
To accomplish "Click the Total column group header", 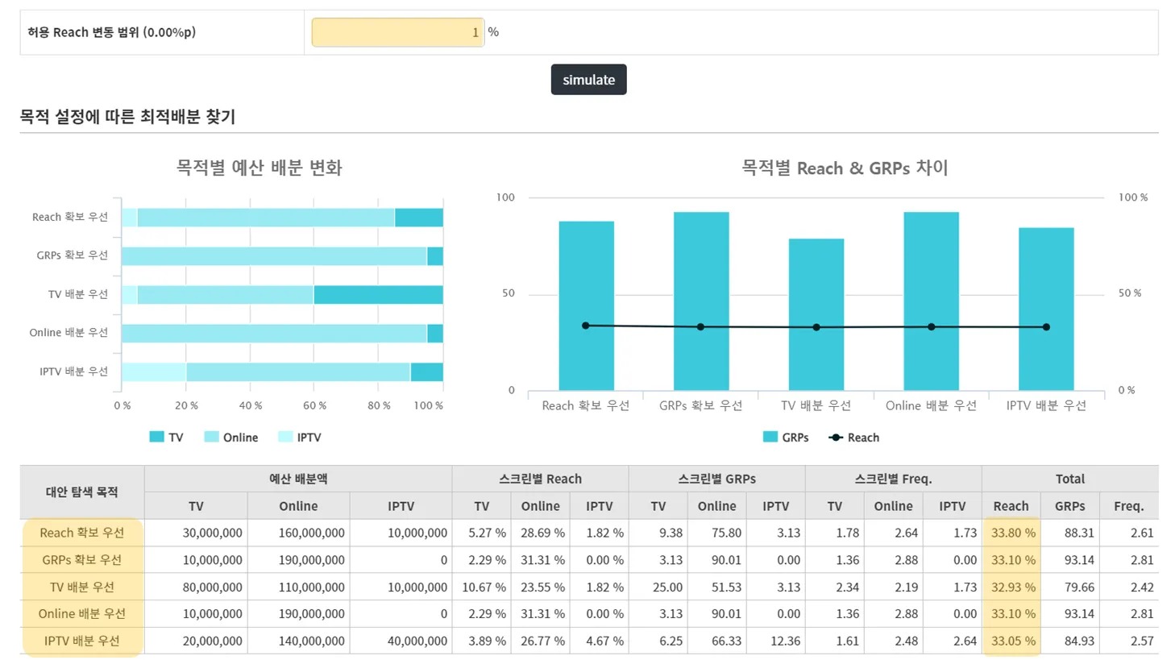I will [1070, 479].
